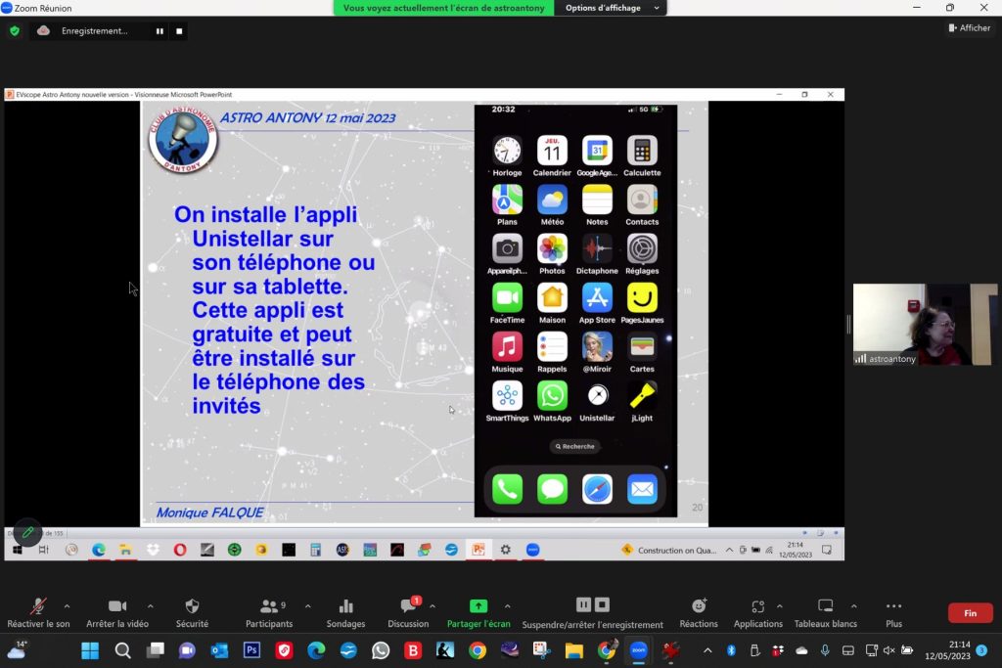Open Snipping Tool from the Windows taskbar

tap(542, 650)
